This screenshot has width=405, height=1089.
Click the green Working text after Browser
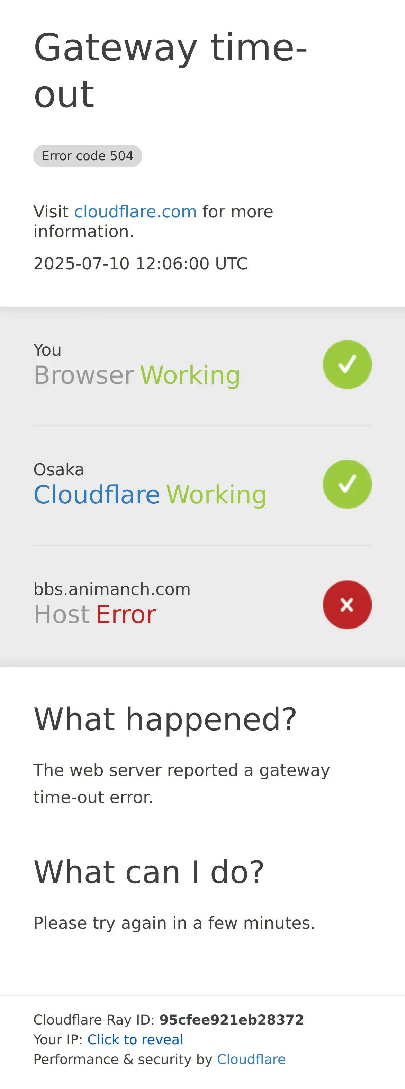[x=190, y=375]
